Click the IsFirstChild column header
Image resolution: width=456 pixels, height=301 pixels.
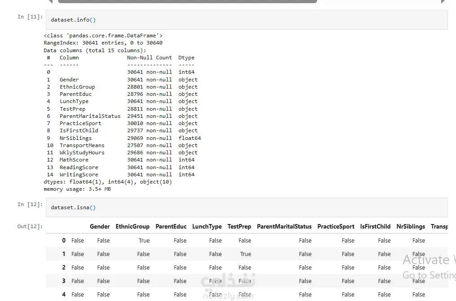375,227
